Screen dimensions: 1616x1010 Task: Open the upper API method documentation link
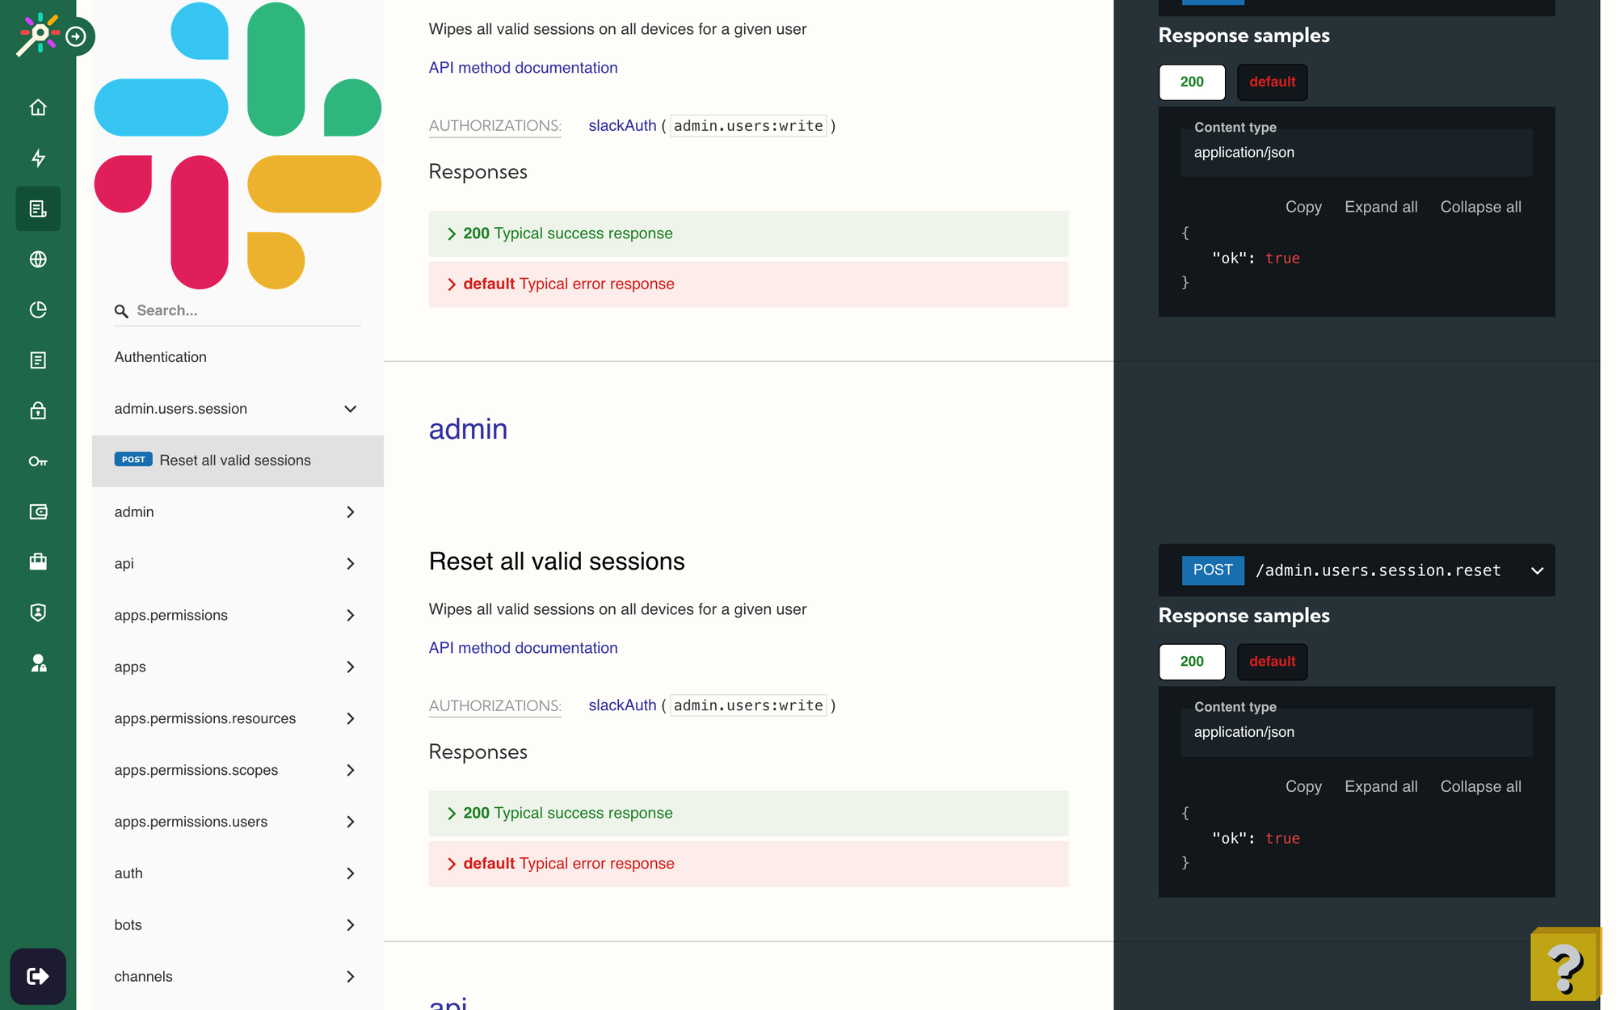[523, 68]
